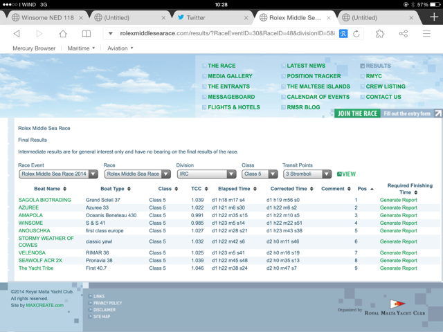
Task: Open THE RACE menu link
Action: coord(221,66)
